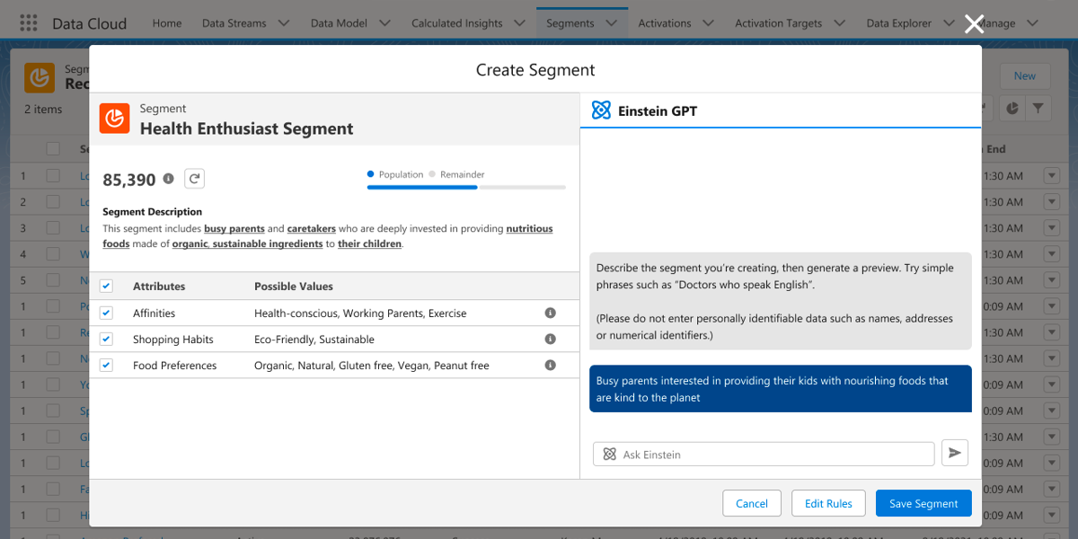This screenshot has width=1078, height=539.
Task: Toggle the select-all Attributes header checkbox
Action: click(x=106, y=287)
